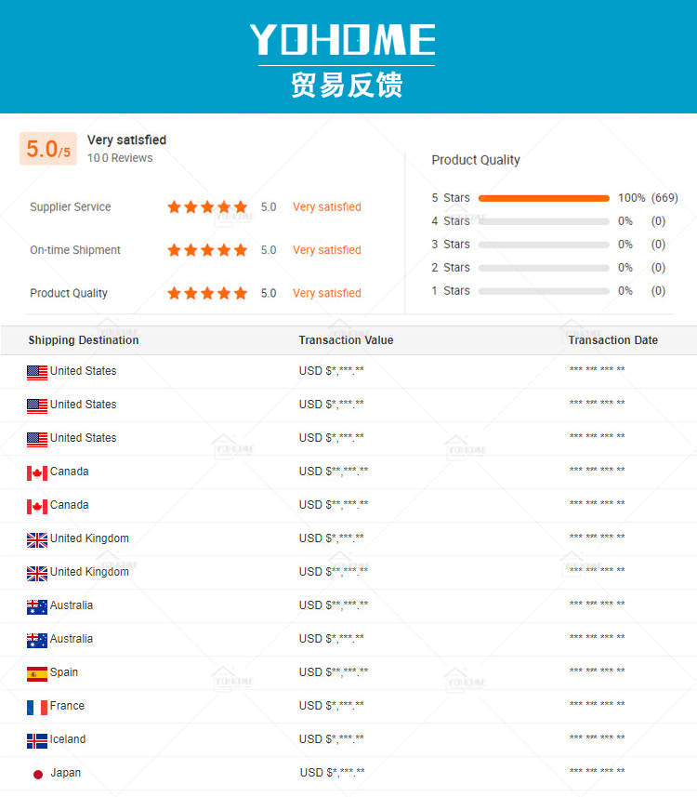Click the Product Quality heading above the star bars
This screenshot has height=797, width=697.
click(476, 160)
